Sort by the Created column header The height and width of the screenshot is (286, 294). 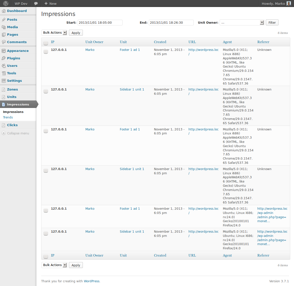(160, 42)
